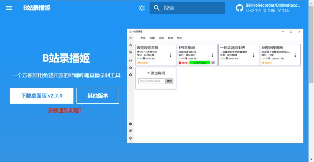Click the announcement megaphone sidebar icon
The image size is (314, 162).
tap(131, 60)
